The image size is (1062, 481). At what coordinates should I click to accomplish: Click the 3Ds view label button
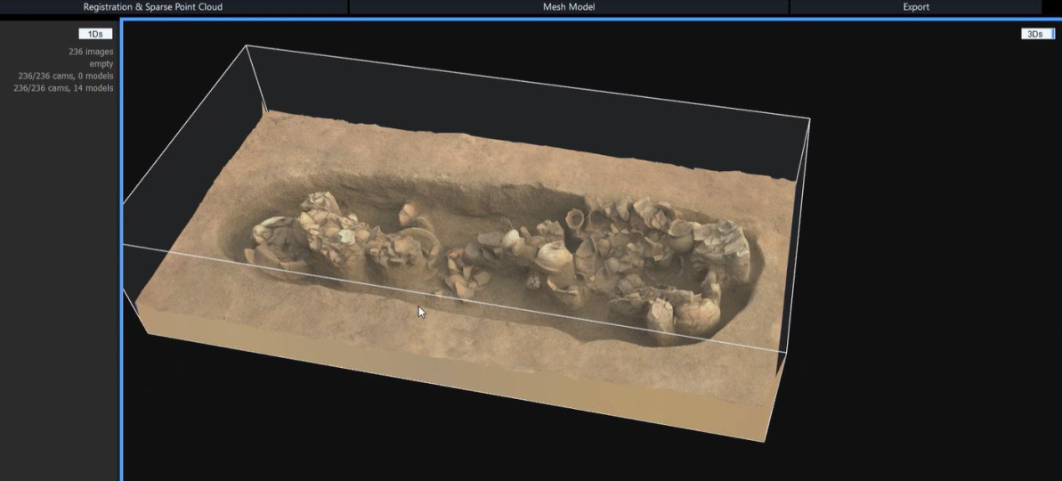[x=1038, y=34]
